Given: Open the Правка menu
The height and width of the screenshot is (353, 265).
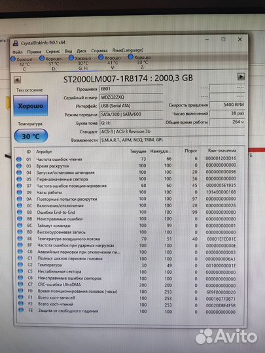Looking at the screenshot, I should [34, 52].
